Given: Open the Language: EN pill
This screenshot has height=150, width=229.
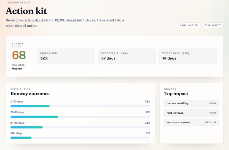Looking at the screenshot, I should pos(189,25).
